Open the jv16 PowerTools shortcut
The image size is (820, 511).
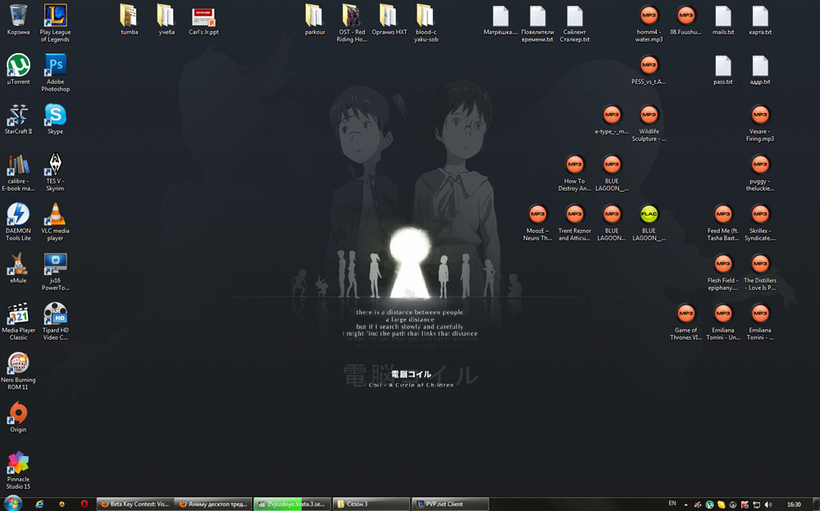click(x=55, y=272)
